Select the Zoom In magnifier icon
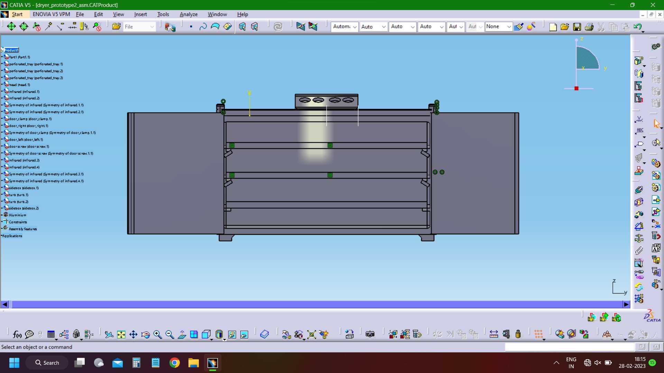Screen dimensions: 664x373 (158, 334)
